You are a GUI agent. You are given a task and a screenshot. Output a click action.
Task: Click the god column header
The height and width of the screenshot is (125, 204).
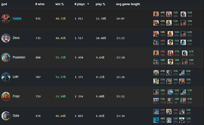4,4
